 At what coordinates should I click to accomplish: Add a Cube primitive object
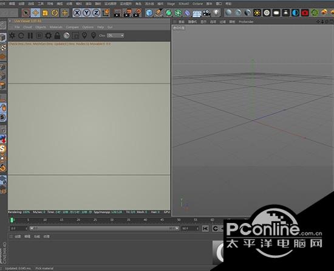click(x=149, y=13)
